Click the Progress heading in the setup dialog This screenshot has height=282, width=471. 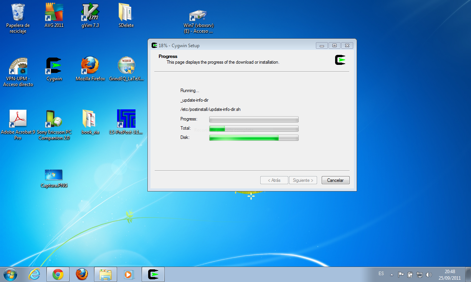tap(168, 56)
